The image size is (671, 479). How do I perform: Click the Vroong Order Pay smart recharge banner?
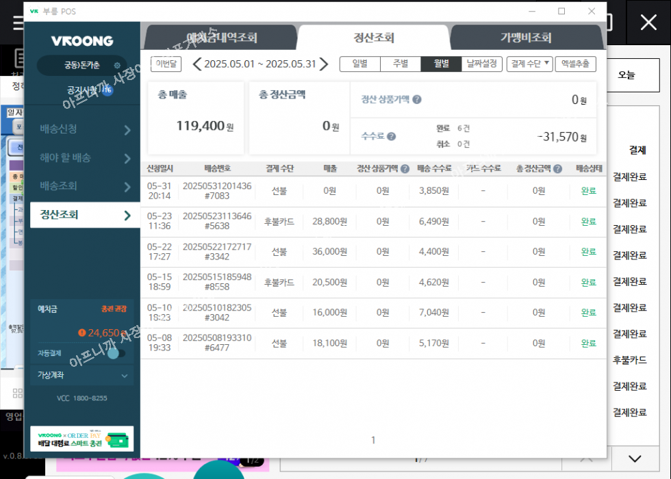coord(82,439)
